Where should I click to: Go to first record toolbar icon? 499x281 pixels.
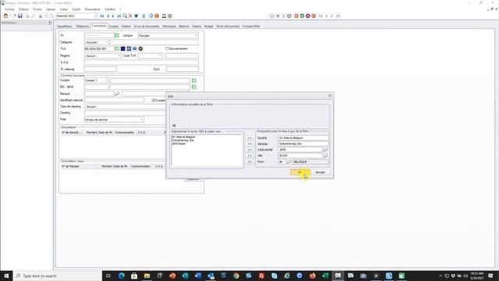pyautogui.click(x=102, y=16)
